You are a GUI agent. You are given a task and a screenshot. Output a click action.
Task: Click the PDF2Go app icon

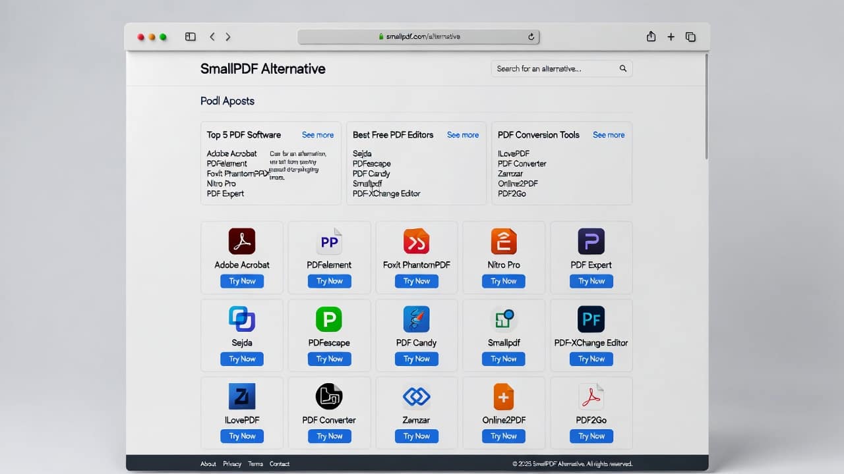591,396
